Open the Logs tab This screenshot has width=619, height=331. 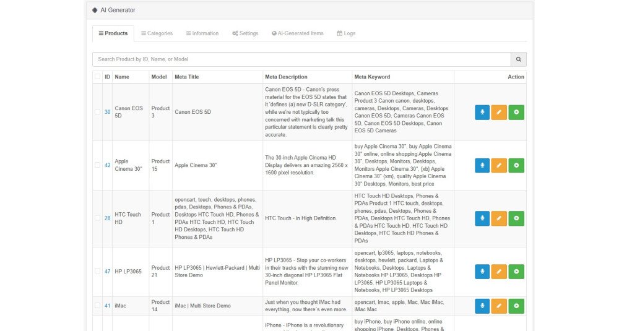(x=346, y=33)
